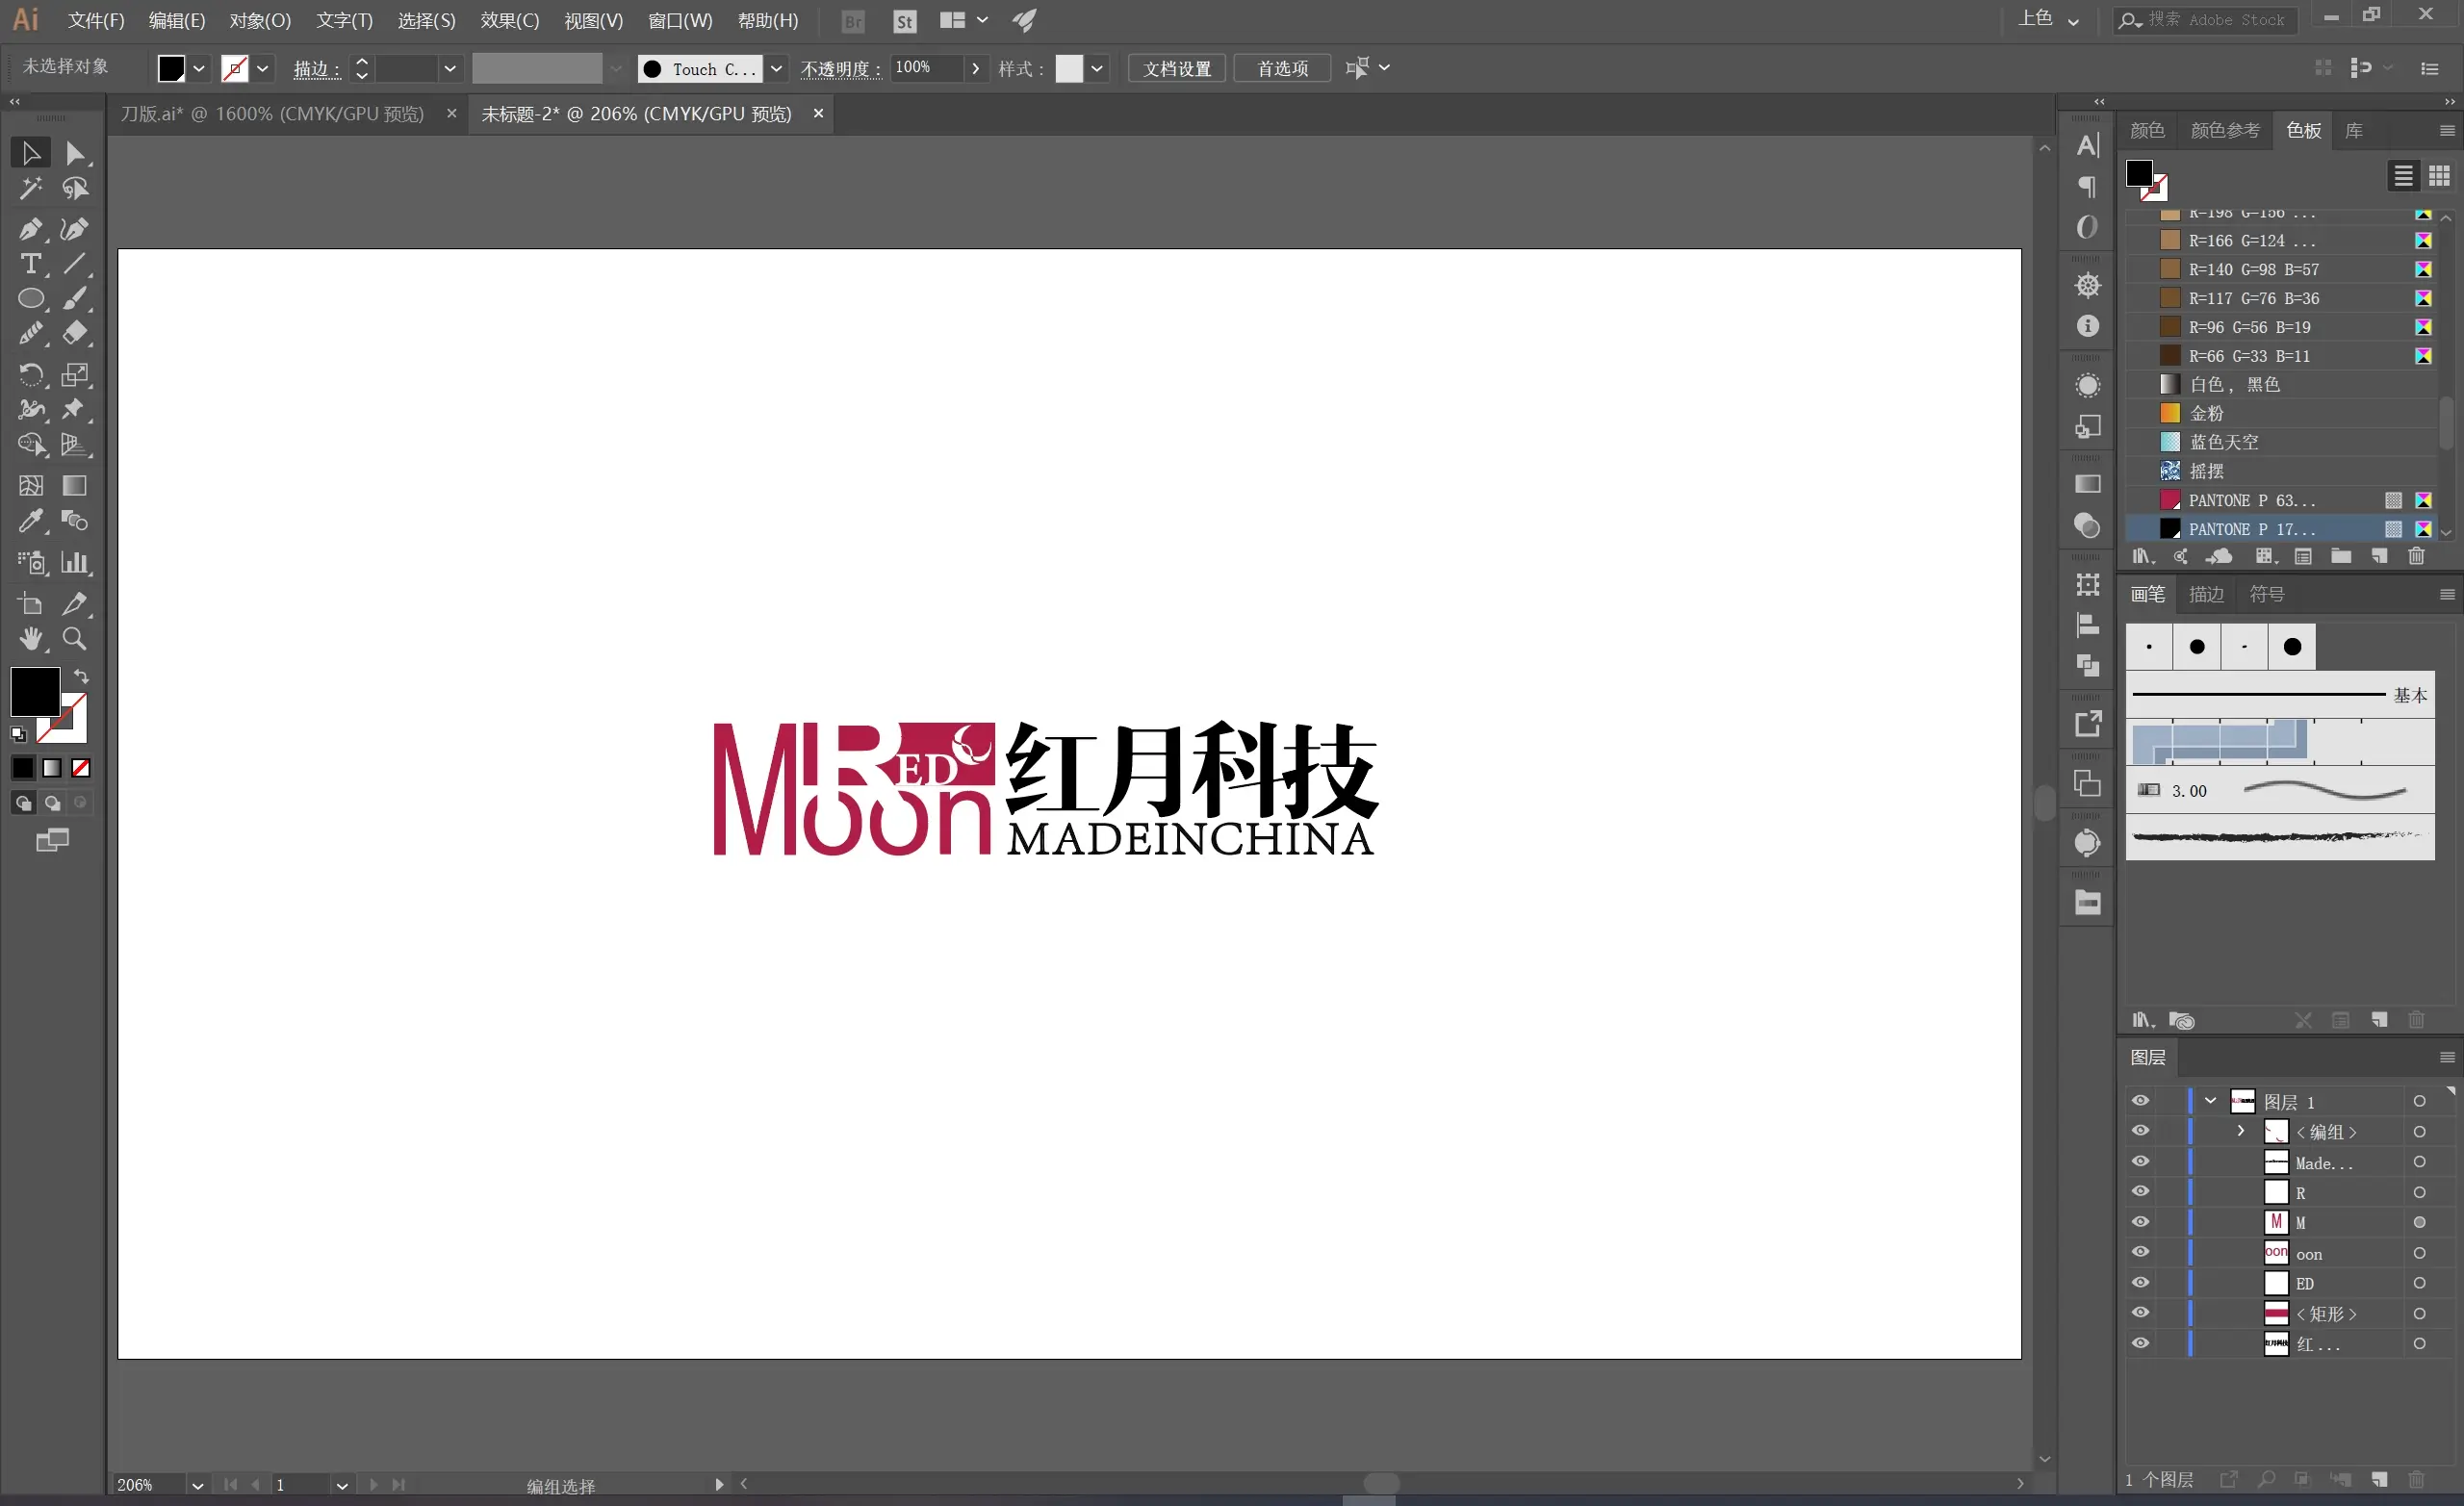Viewport: 2464px width, 1506px height.
Task: Click the 首选项 button
Action: click(x=1281, y=68)
